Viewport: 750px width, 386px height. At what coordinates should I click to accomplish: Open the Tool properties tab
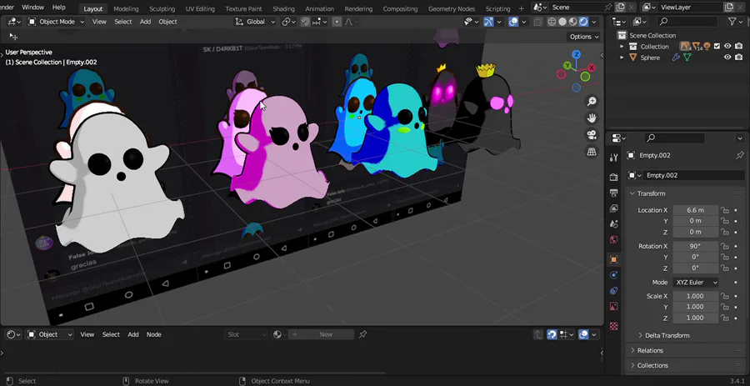point(613,158)
